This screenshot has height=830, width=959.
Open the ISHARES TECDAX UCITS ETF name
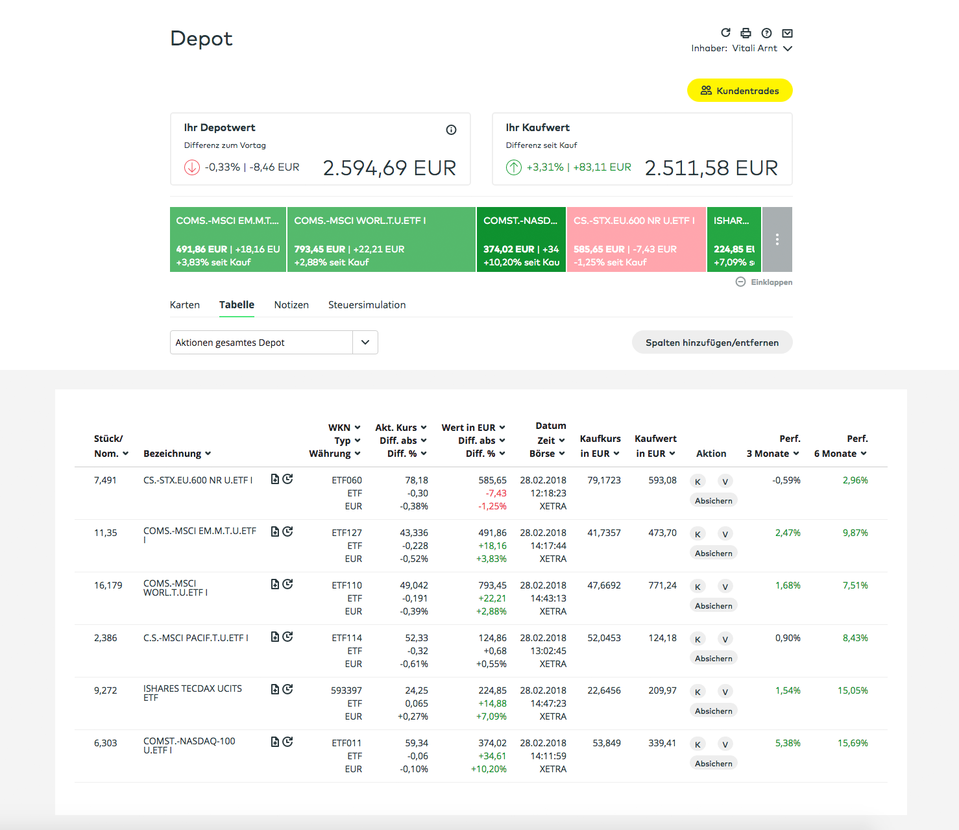(x=193, y=693)
